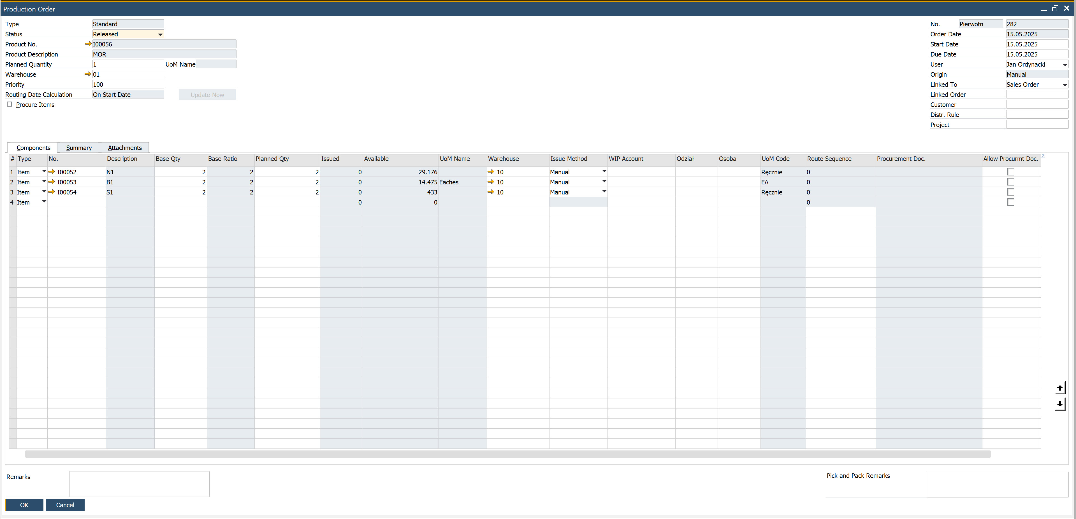
Task: Click the link arrow for item I00053
Action: pyautogui.click(x=51, y=182)
